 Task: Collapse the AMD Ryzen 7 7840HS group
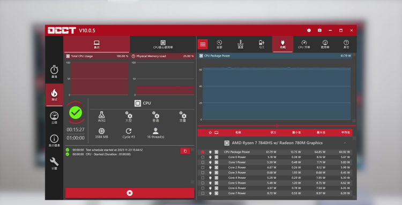[x=345, y=143]
